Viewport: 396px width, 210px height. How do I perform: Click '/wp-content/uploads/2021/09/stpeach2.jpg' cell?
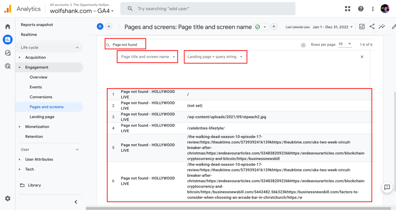[227, 117]
